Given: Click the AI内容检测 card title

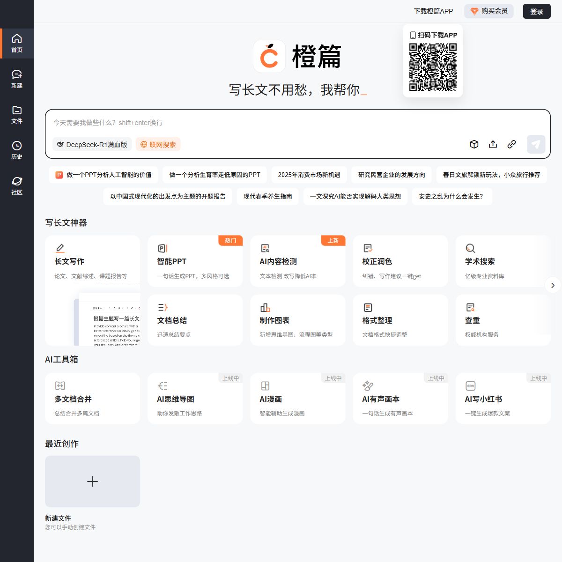Looking at the screenshot, I should (x=278, y=261).
